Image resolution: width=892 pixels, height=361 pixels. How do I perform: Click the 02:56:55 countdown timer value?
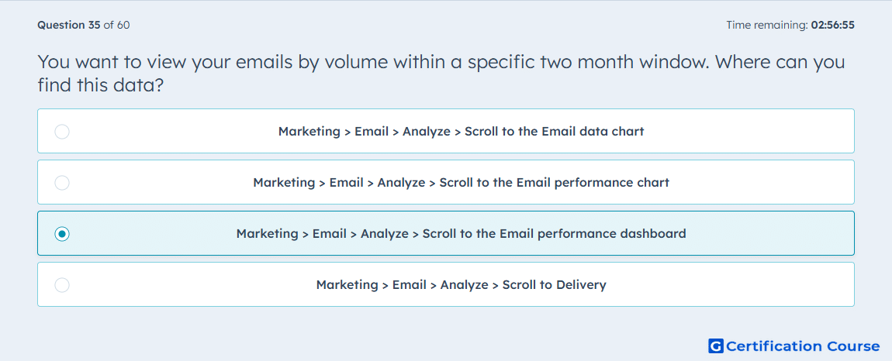[833, 25]
